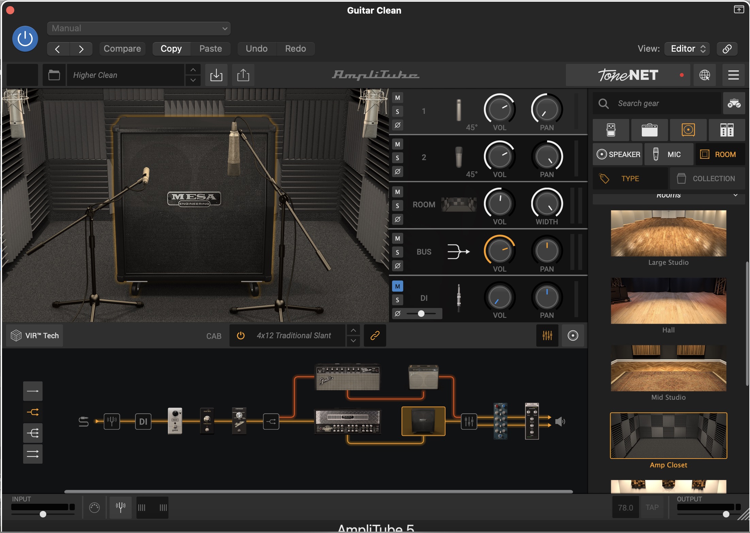Select the stomp pedal gear category icon

coord(611,130)
